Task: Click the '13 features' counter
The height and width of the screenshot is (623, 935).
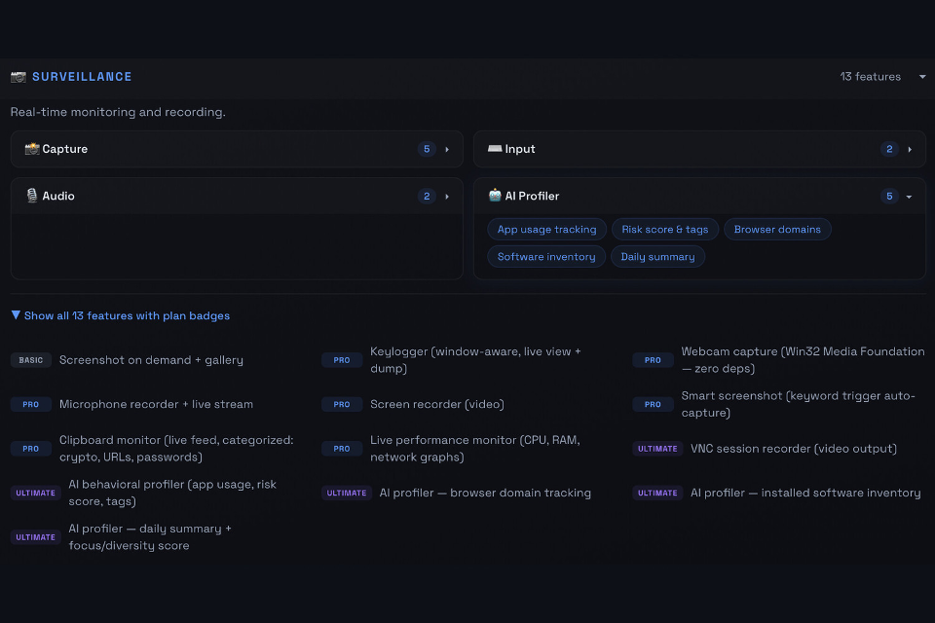Action: (x=870, y=77)
